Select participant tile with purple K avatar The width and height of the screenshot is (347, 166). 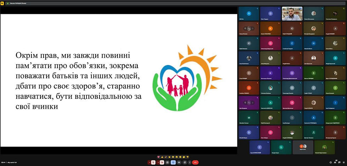click(x=271, y=73)
